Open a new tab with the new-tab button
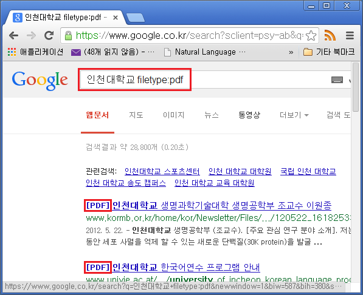The width and height of the screenshot is (363, 295). click(x=136, y=18)
